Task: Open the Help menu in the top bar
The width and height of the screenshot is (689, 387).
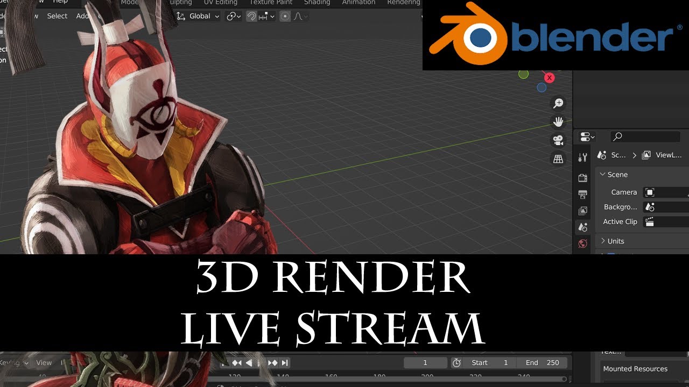Action: click(x=60, y=2)
